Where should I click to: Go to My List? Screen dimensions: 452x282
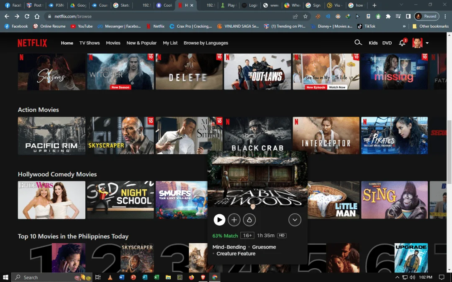click(x=170, y=43)
